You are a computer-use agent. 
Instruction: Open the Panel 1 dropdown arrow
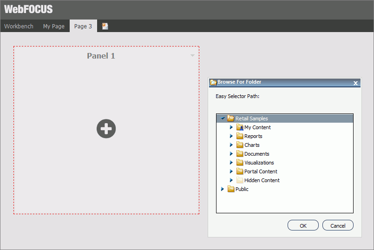pyautogui.click(x=192, y=56)
